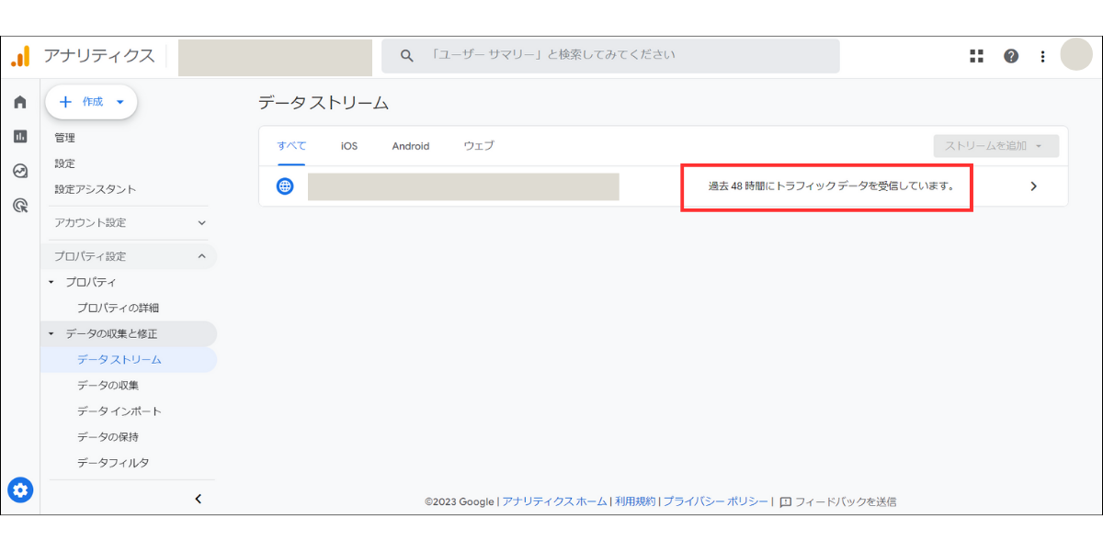This screenshot has height=551, width=1103.
Task: Open the Explore icon in left rail
Action: (20, 171)
